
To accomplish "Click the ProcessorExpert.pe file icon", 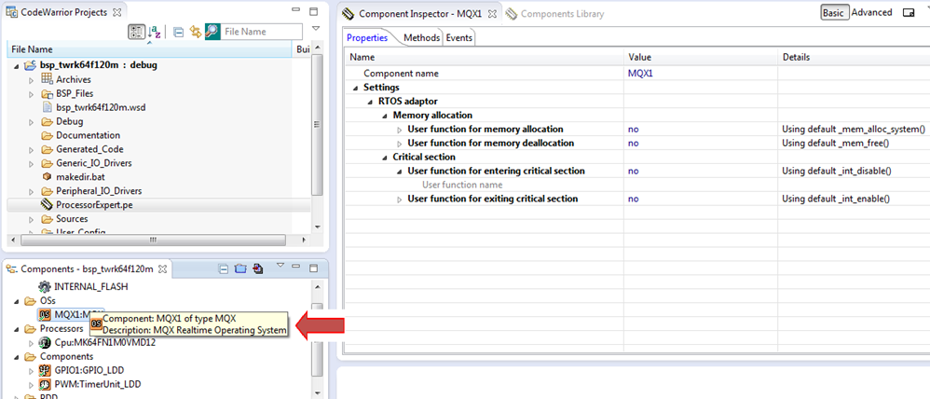I will 48,205.
